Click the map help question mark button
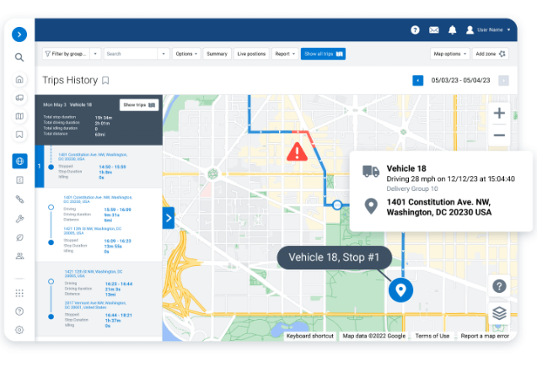The height and width of the screenshot is (367, 537). (499, 286)
